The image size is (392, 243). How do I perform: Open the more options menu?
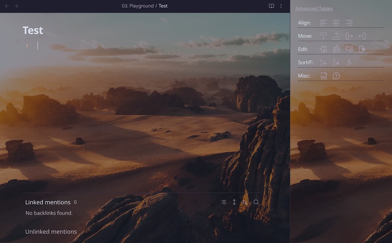(x=281, y=6)
